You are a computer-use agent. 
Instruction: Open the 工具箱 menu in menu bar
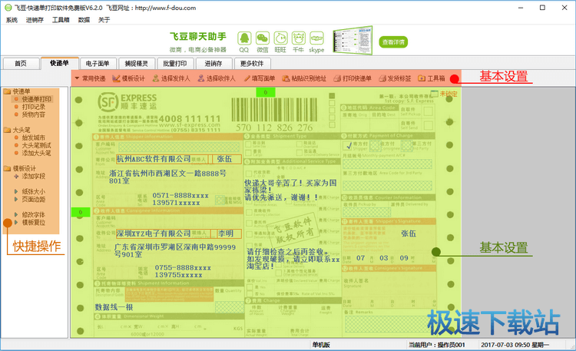click(x=61, y=20)
